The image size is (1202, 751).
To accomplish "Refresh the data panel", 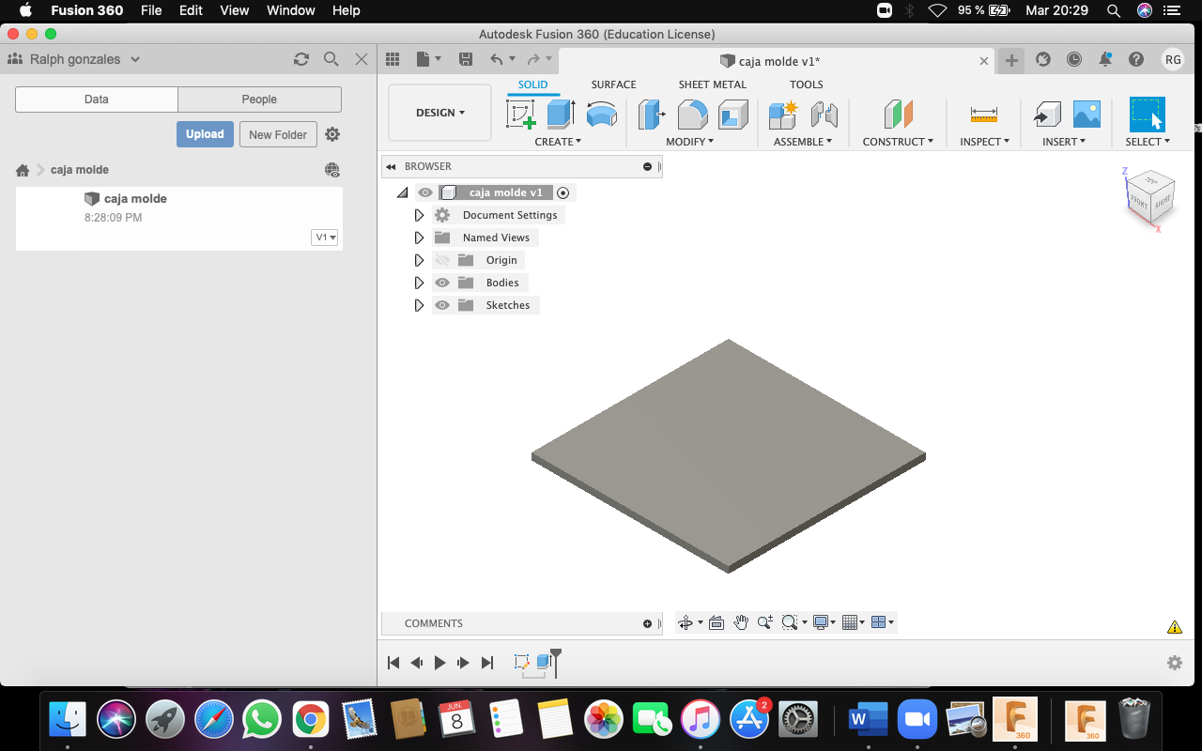I will (x=301, y=59).
